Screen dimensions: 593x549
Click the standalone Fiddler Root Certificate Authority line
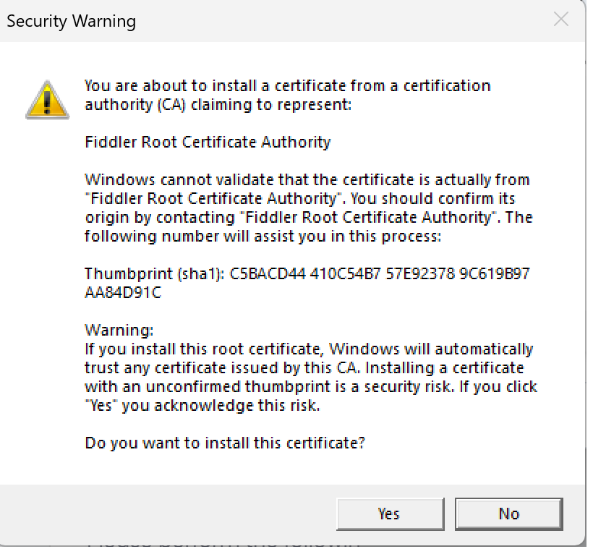point(208,142)
